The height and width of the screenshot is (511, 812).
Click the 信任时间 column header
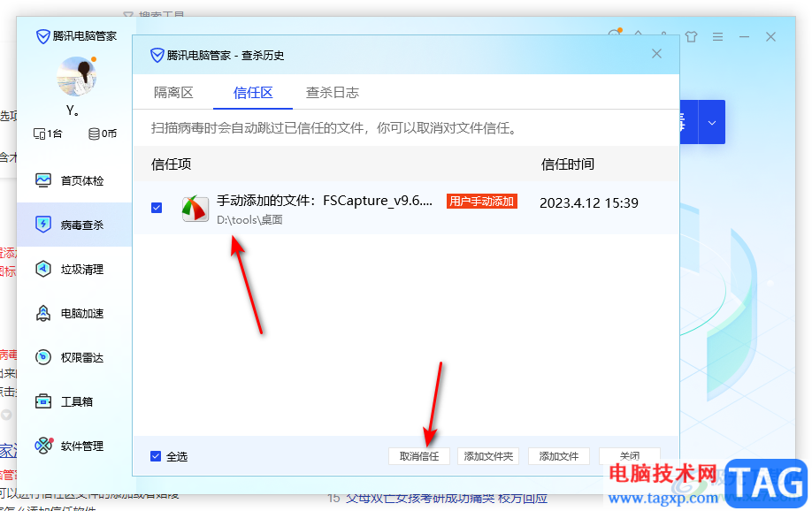568,164
